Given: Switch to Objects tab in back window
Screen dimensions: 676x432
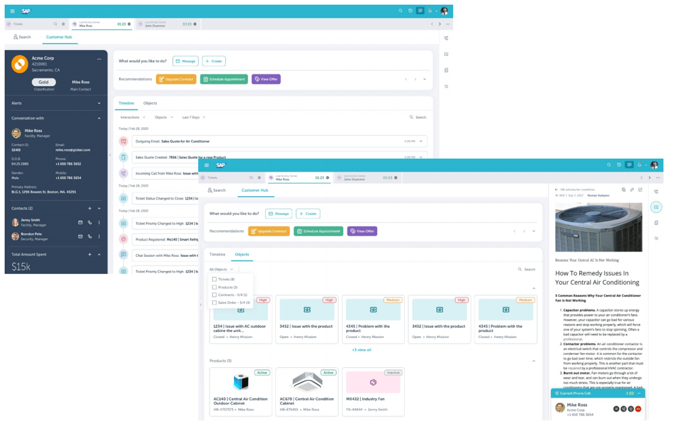Looking at the screenshot, I should click(150, 103).
